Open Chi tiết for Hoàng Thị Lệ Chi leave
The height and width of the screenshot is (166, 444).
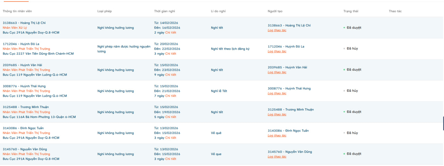[171, 33]
